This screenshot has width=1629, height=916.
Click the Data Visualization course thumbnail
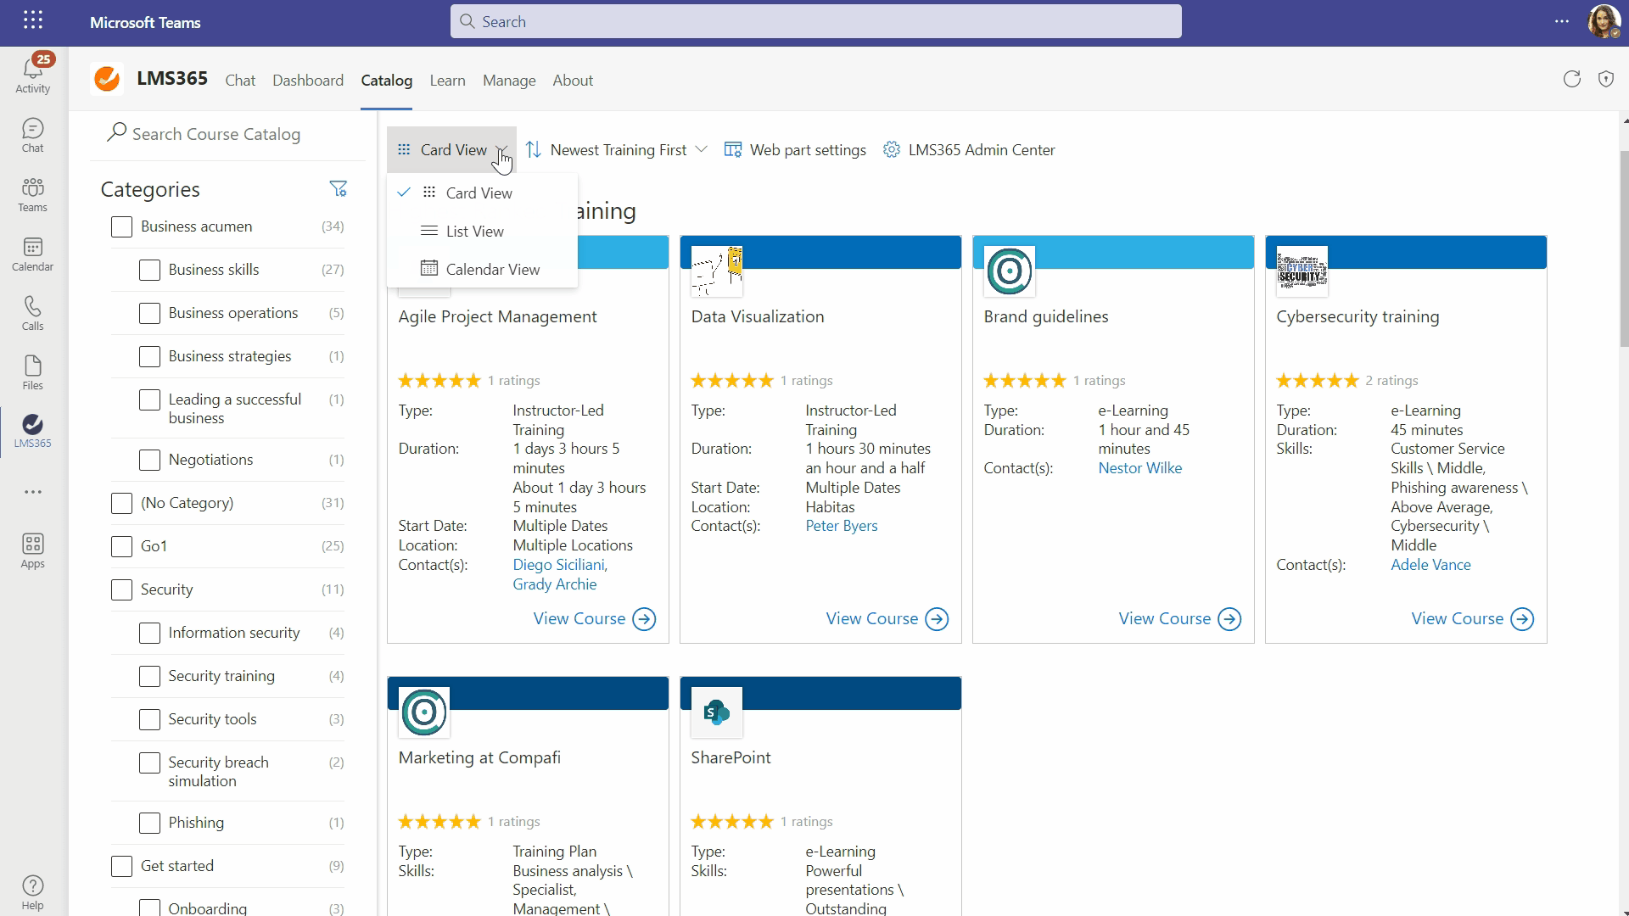tap(717, 271)
